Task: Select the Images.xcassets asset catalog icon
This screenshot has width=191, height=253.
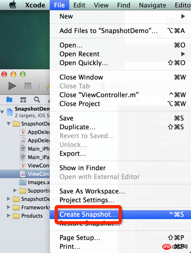Action: tap(23, 182)
